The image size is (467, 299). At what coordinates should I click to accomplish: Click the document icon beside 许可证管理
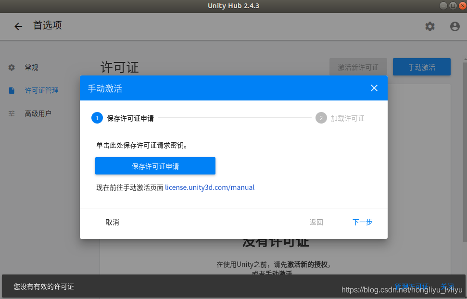(x=12, y=90)
